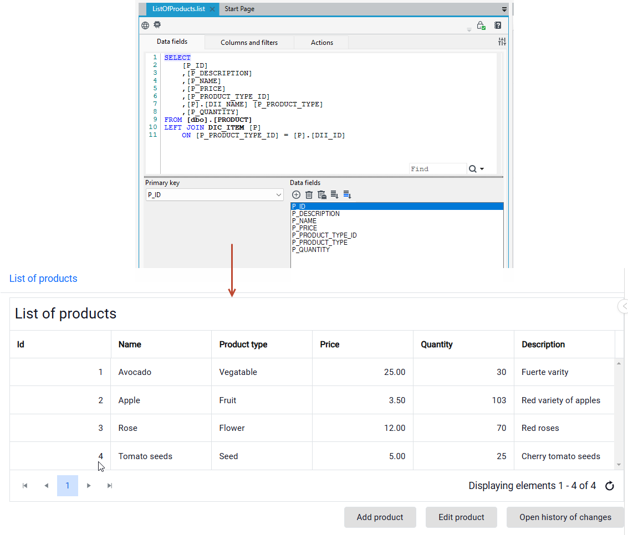Go to the previous page of the list
Image resolution: width=628 pixels, height=535 pixels.
coord(47,486)
